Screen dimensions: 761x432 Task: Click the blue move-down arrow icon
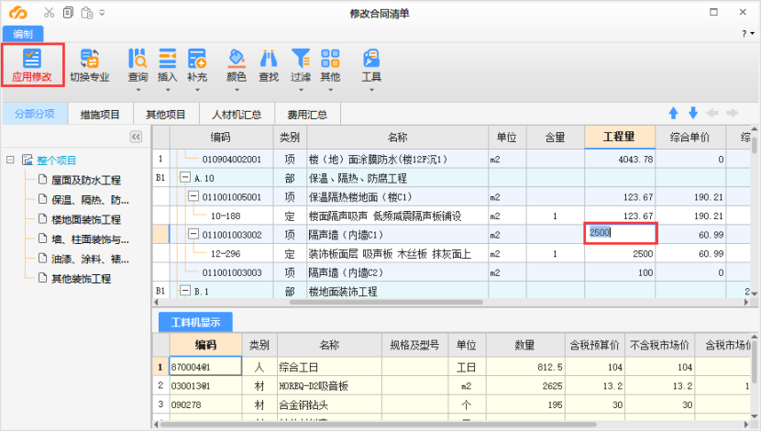(693, 114)
